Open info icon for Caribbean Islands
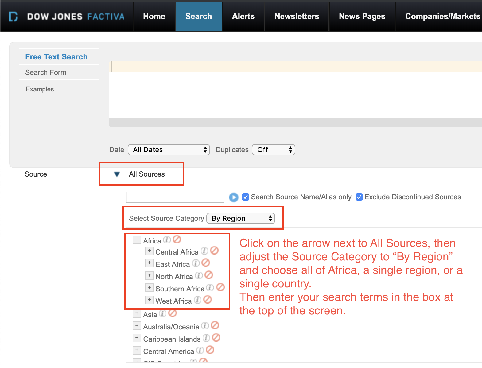482x368 pixels. coord(206,338)
